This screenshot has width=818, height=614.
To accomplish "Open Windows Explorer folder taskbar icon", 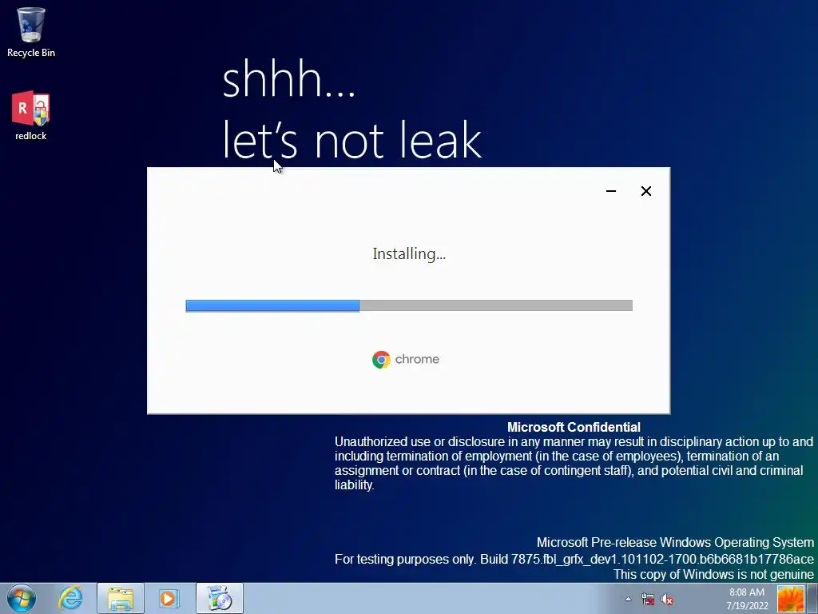I will (x=120, y=598).
